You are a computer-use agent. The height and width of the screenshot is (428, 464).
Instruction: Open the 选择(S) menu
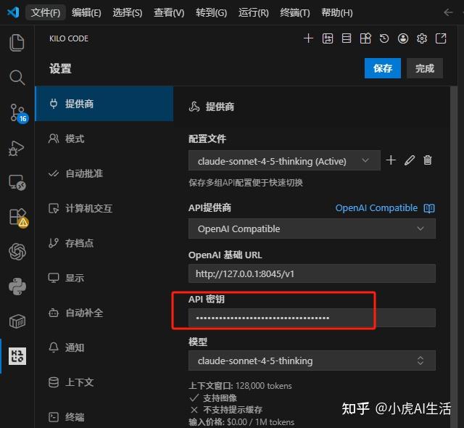[128, 13]
